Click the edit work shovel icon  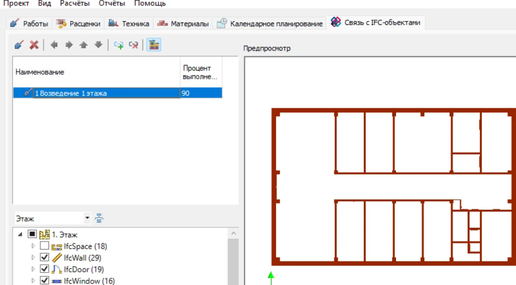[19, 45]
